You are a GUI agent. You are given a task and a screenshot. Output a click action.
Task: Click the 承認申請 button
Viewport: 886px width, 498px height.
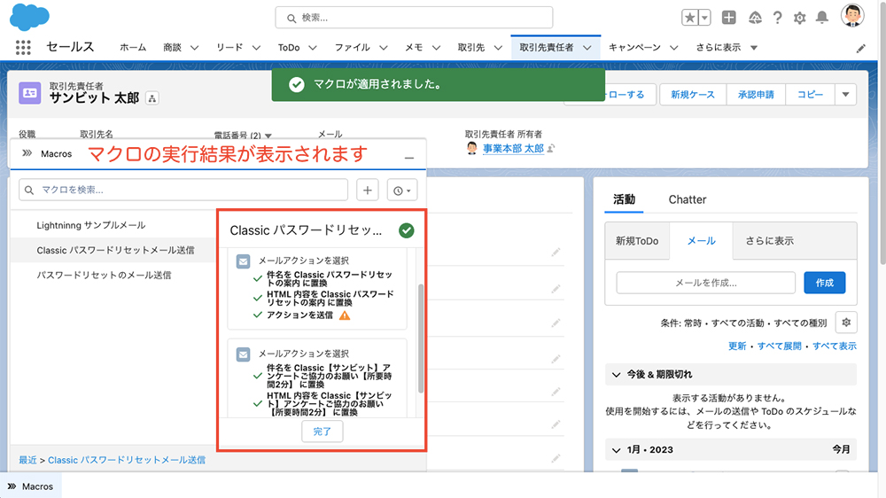pyautogui.click(x=756, y=95)
